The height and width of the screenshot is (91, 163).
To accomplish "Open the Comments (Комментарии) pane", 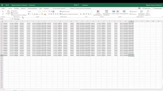I will (x=157, y=8).
